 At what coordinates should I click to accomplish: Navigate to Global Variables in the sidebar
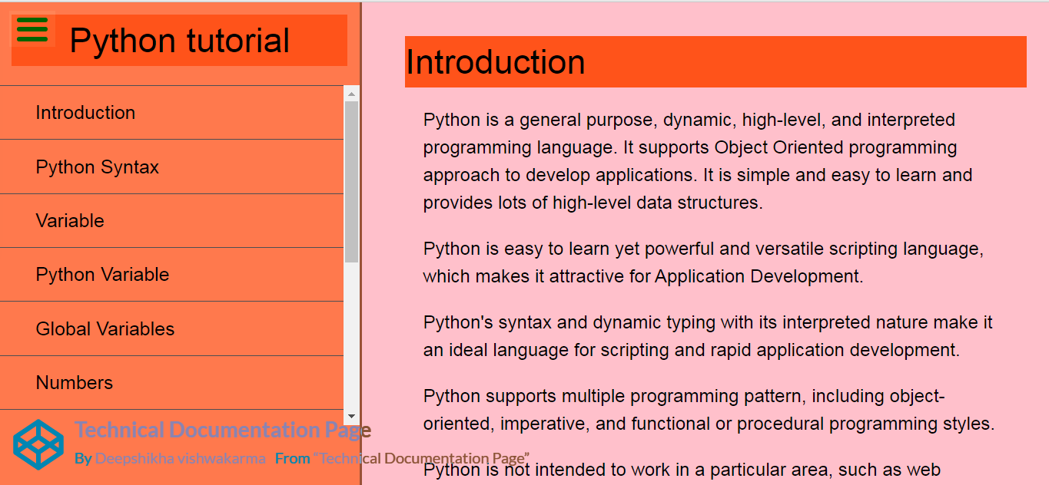(x=105, y=329)
